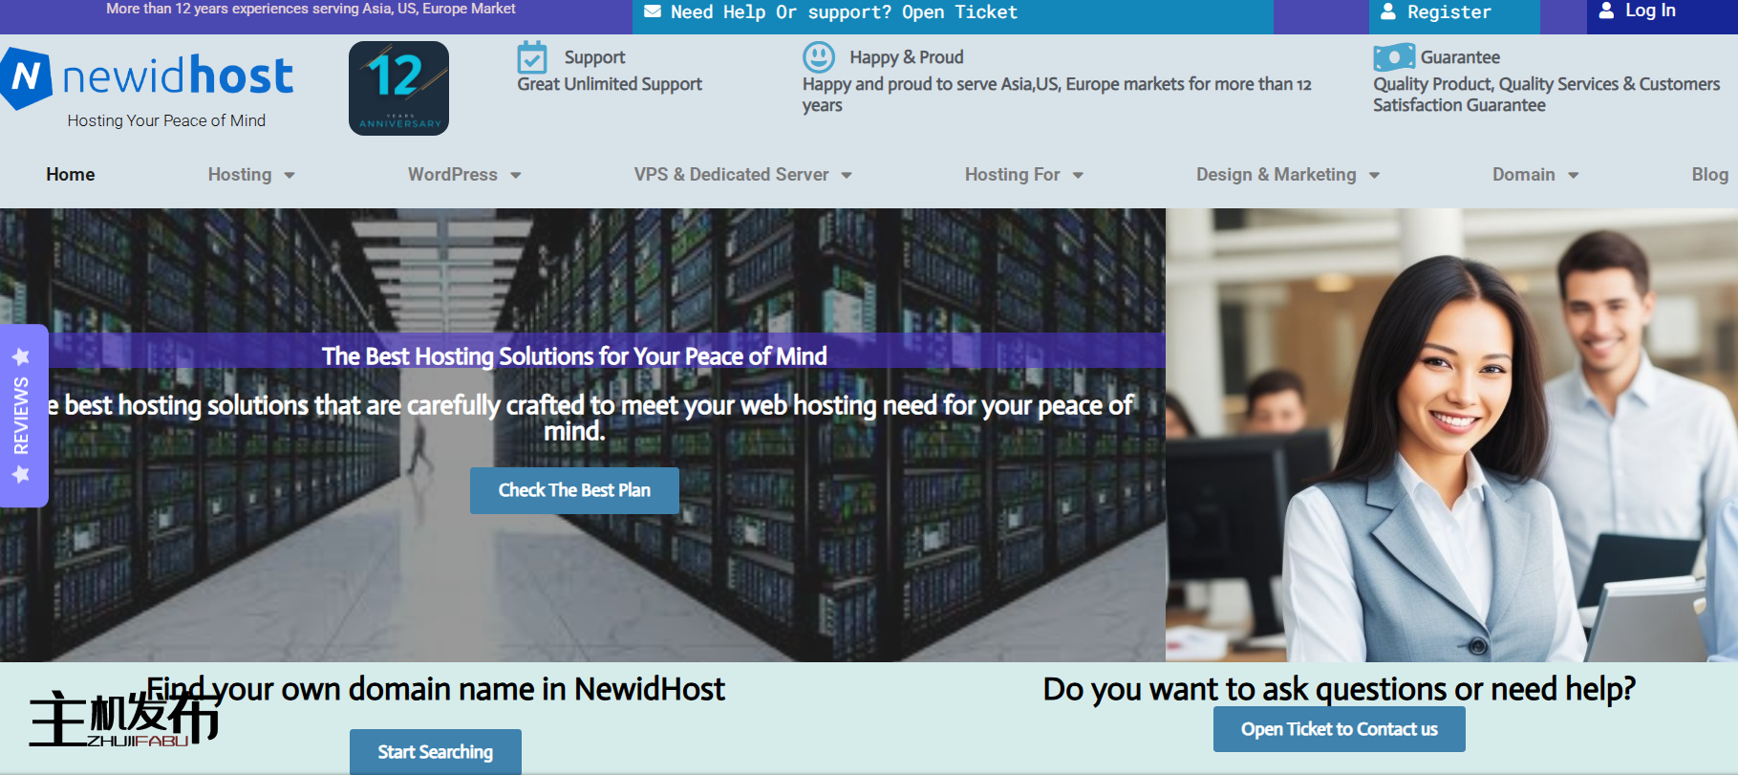
Task: Click the Happy & Proud smiley icon
Action: 818,57
